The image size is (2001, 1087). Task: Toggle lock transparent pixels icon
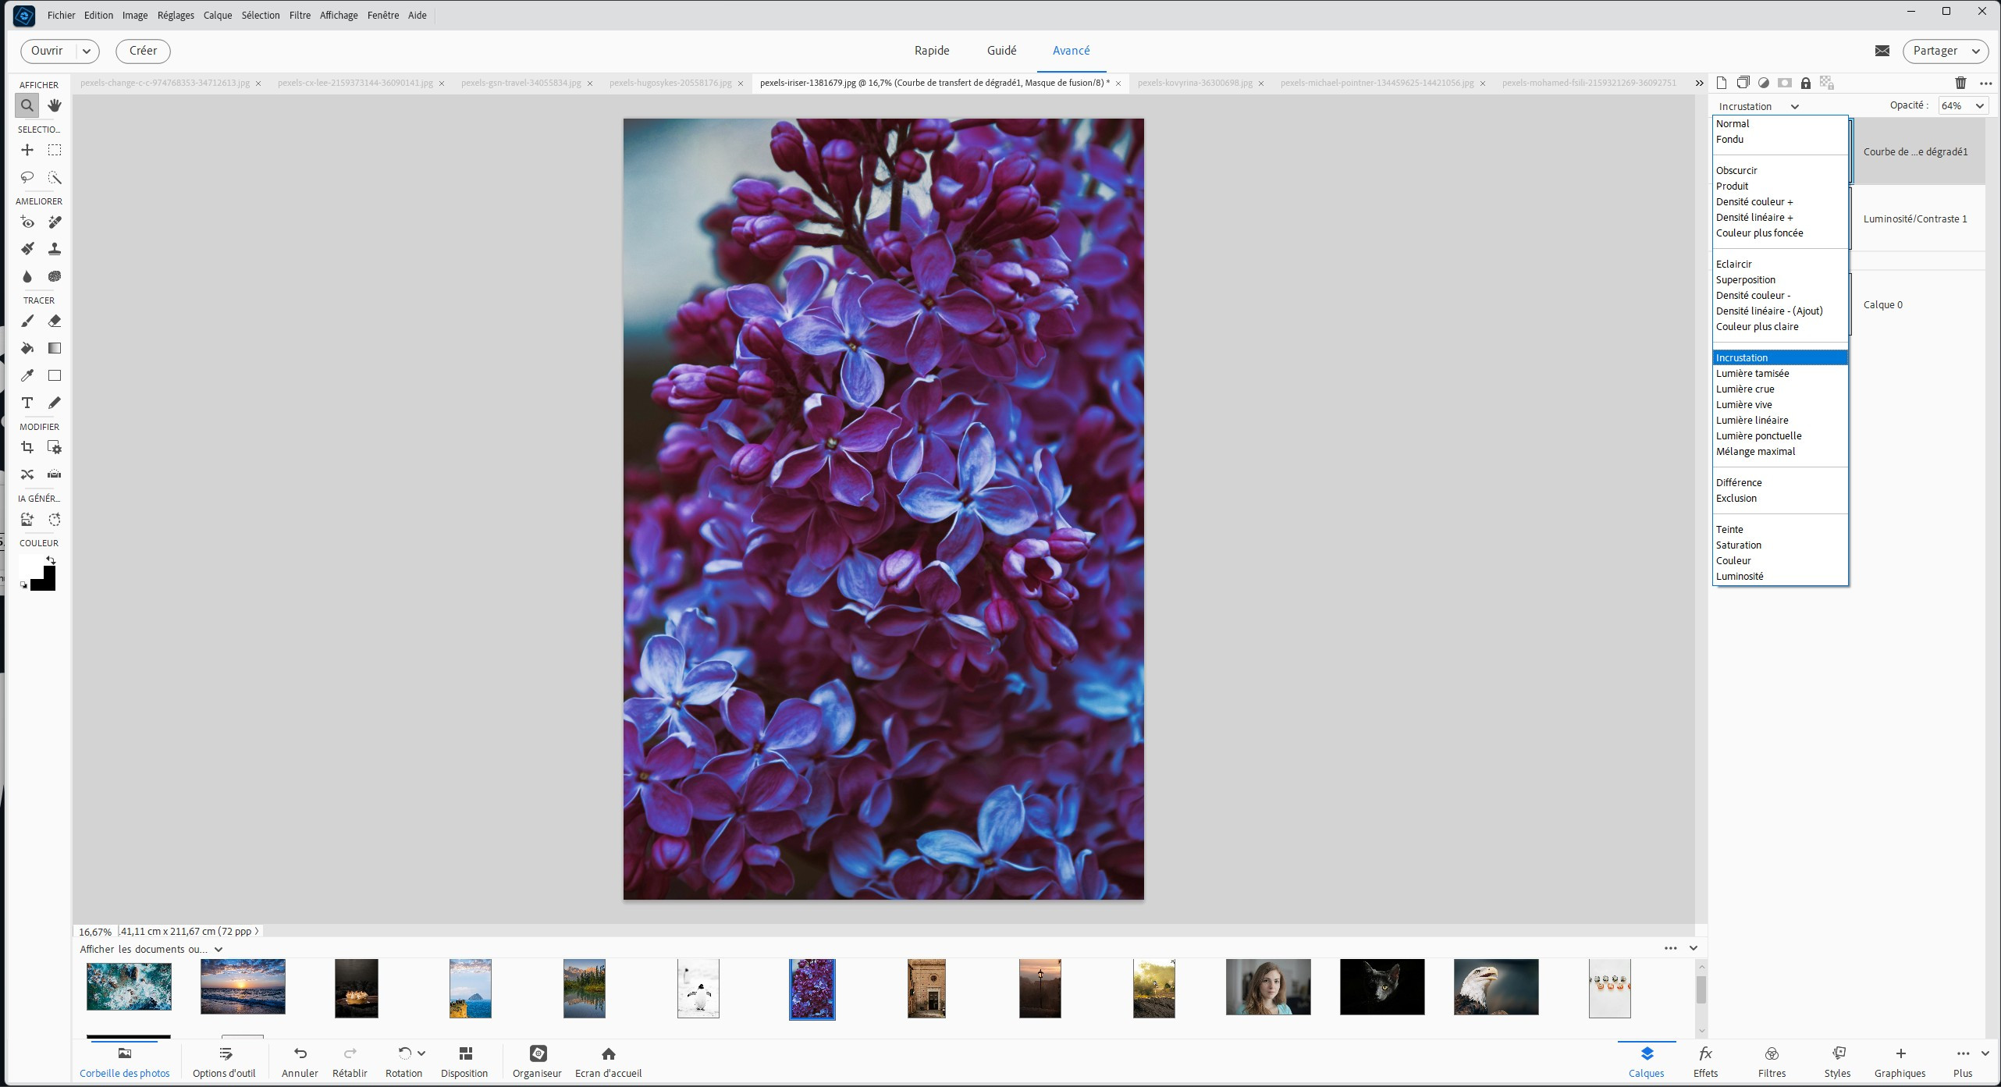(1826, 83)
